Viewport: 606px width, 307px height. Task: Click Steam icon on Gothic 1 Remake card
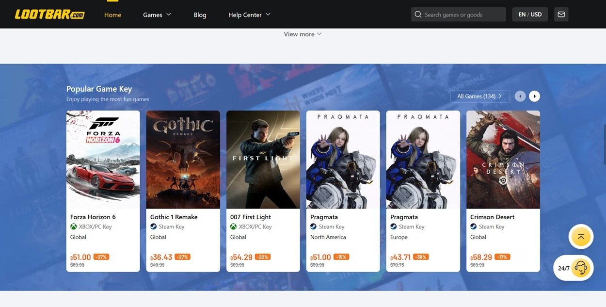(154, 226)
